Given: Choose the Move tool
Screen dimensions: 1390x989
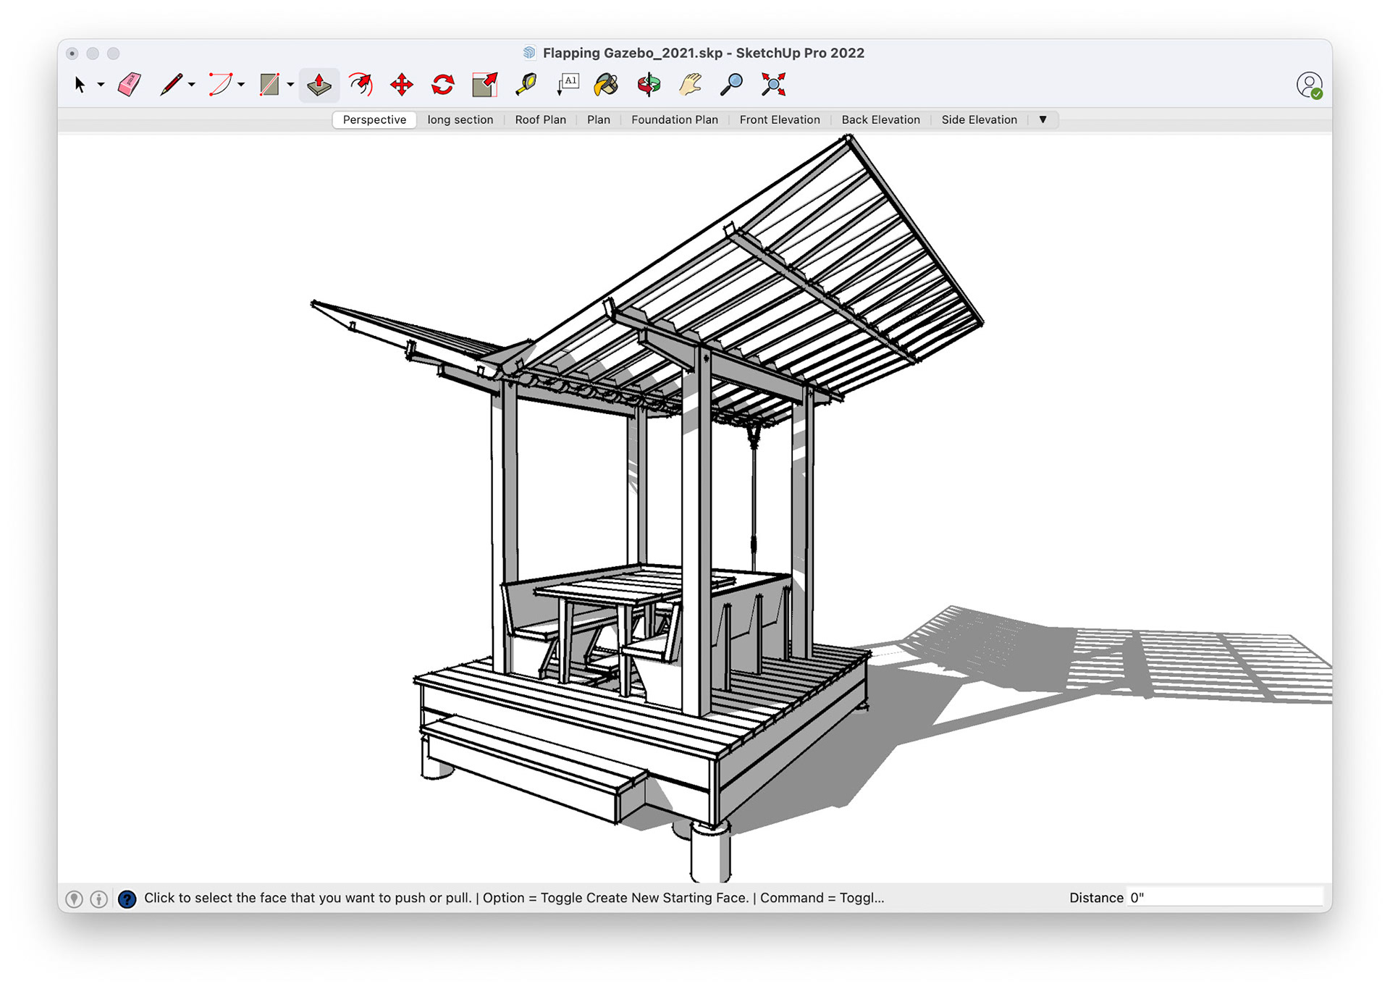Looking at the screenshot, I should [402, 85].
